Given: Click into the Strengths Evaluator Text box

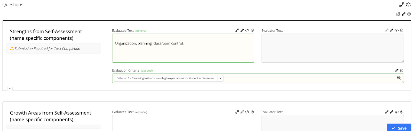Looking at the screenshot, I should tap(332, 48).
